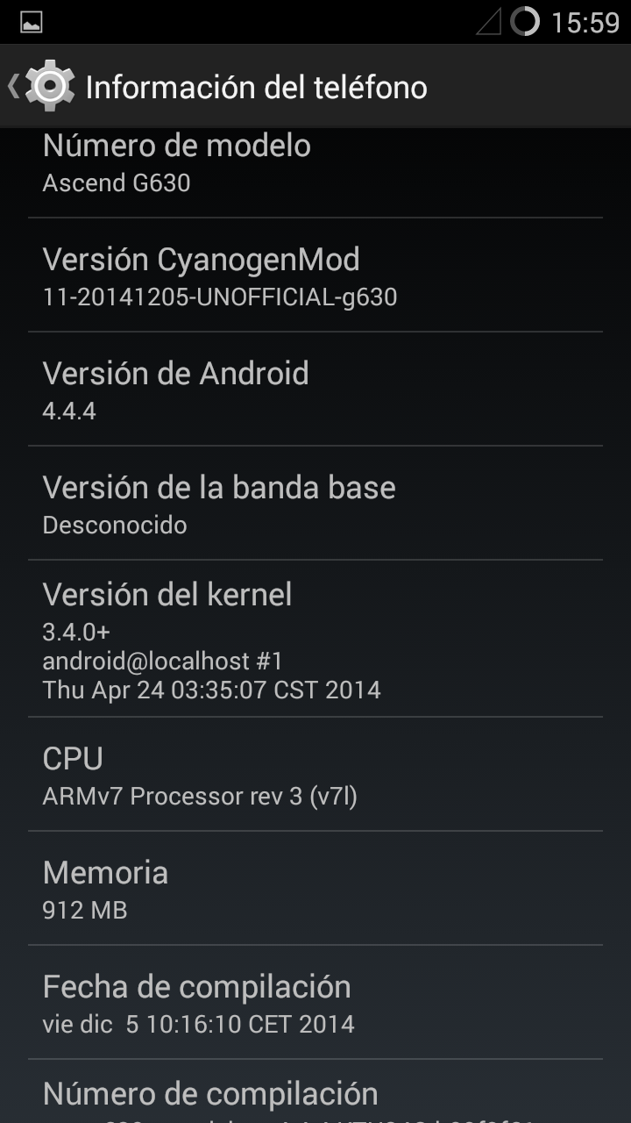Tap the picture notification icon in status bar
This screenshot has height=1123, width=631.
pyautogui.click(x=32, y=22)
